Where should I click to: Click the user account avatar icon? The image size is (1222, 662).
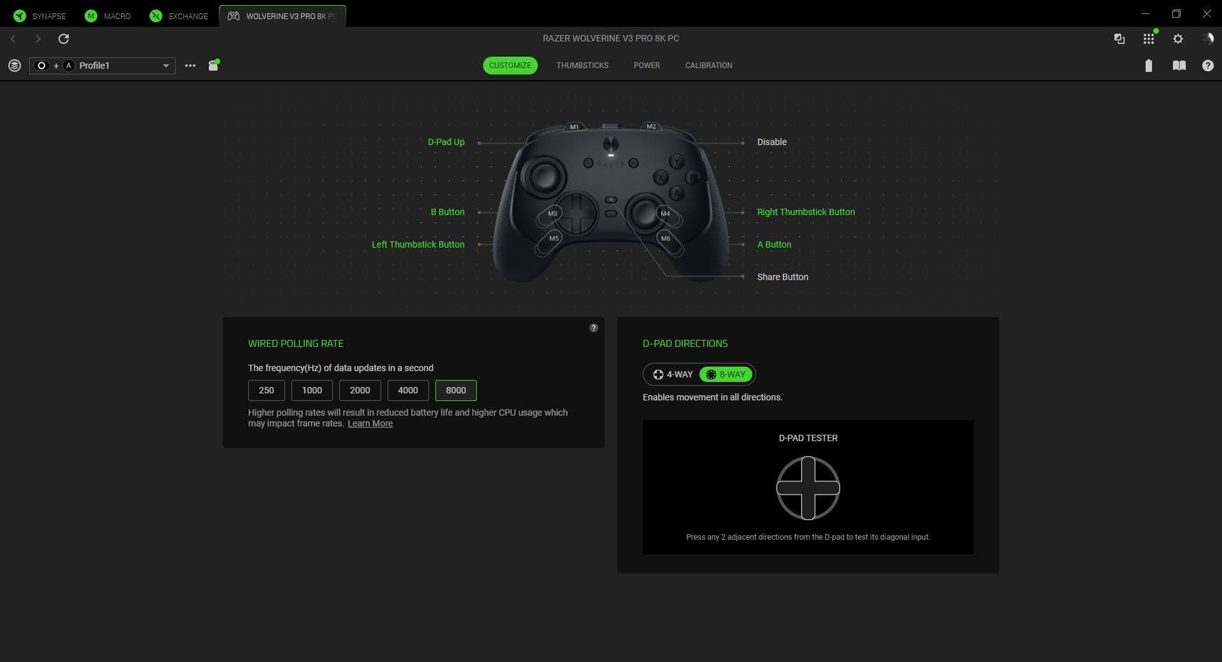click(x=1207, y=39)
